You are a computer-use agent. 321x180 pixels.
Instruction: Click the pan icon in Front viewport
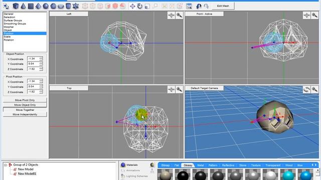[306, 15]
